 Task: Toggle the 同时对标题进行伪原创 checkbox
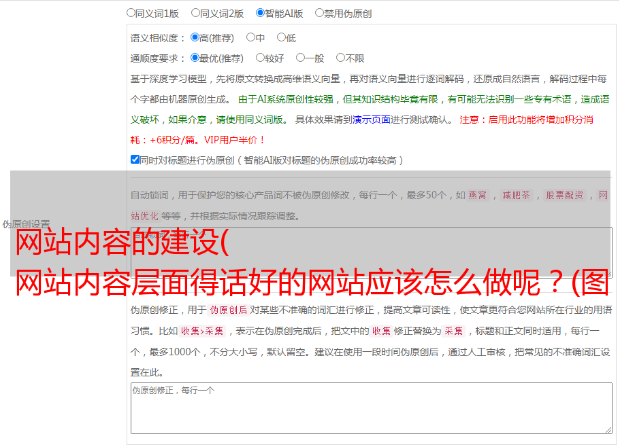coord(135,160)
